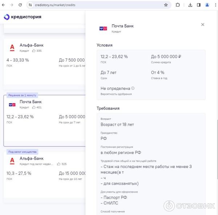Show info about Не определена approval probability

coord(133,88)
